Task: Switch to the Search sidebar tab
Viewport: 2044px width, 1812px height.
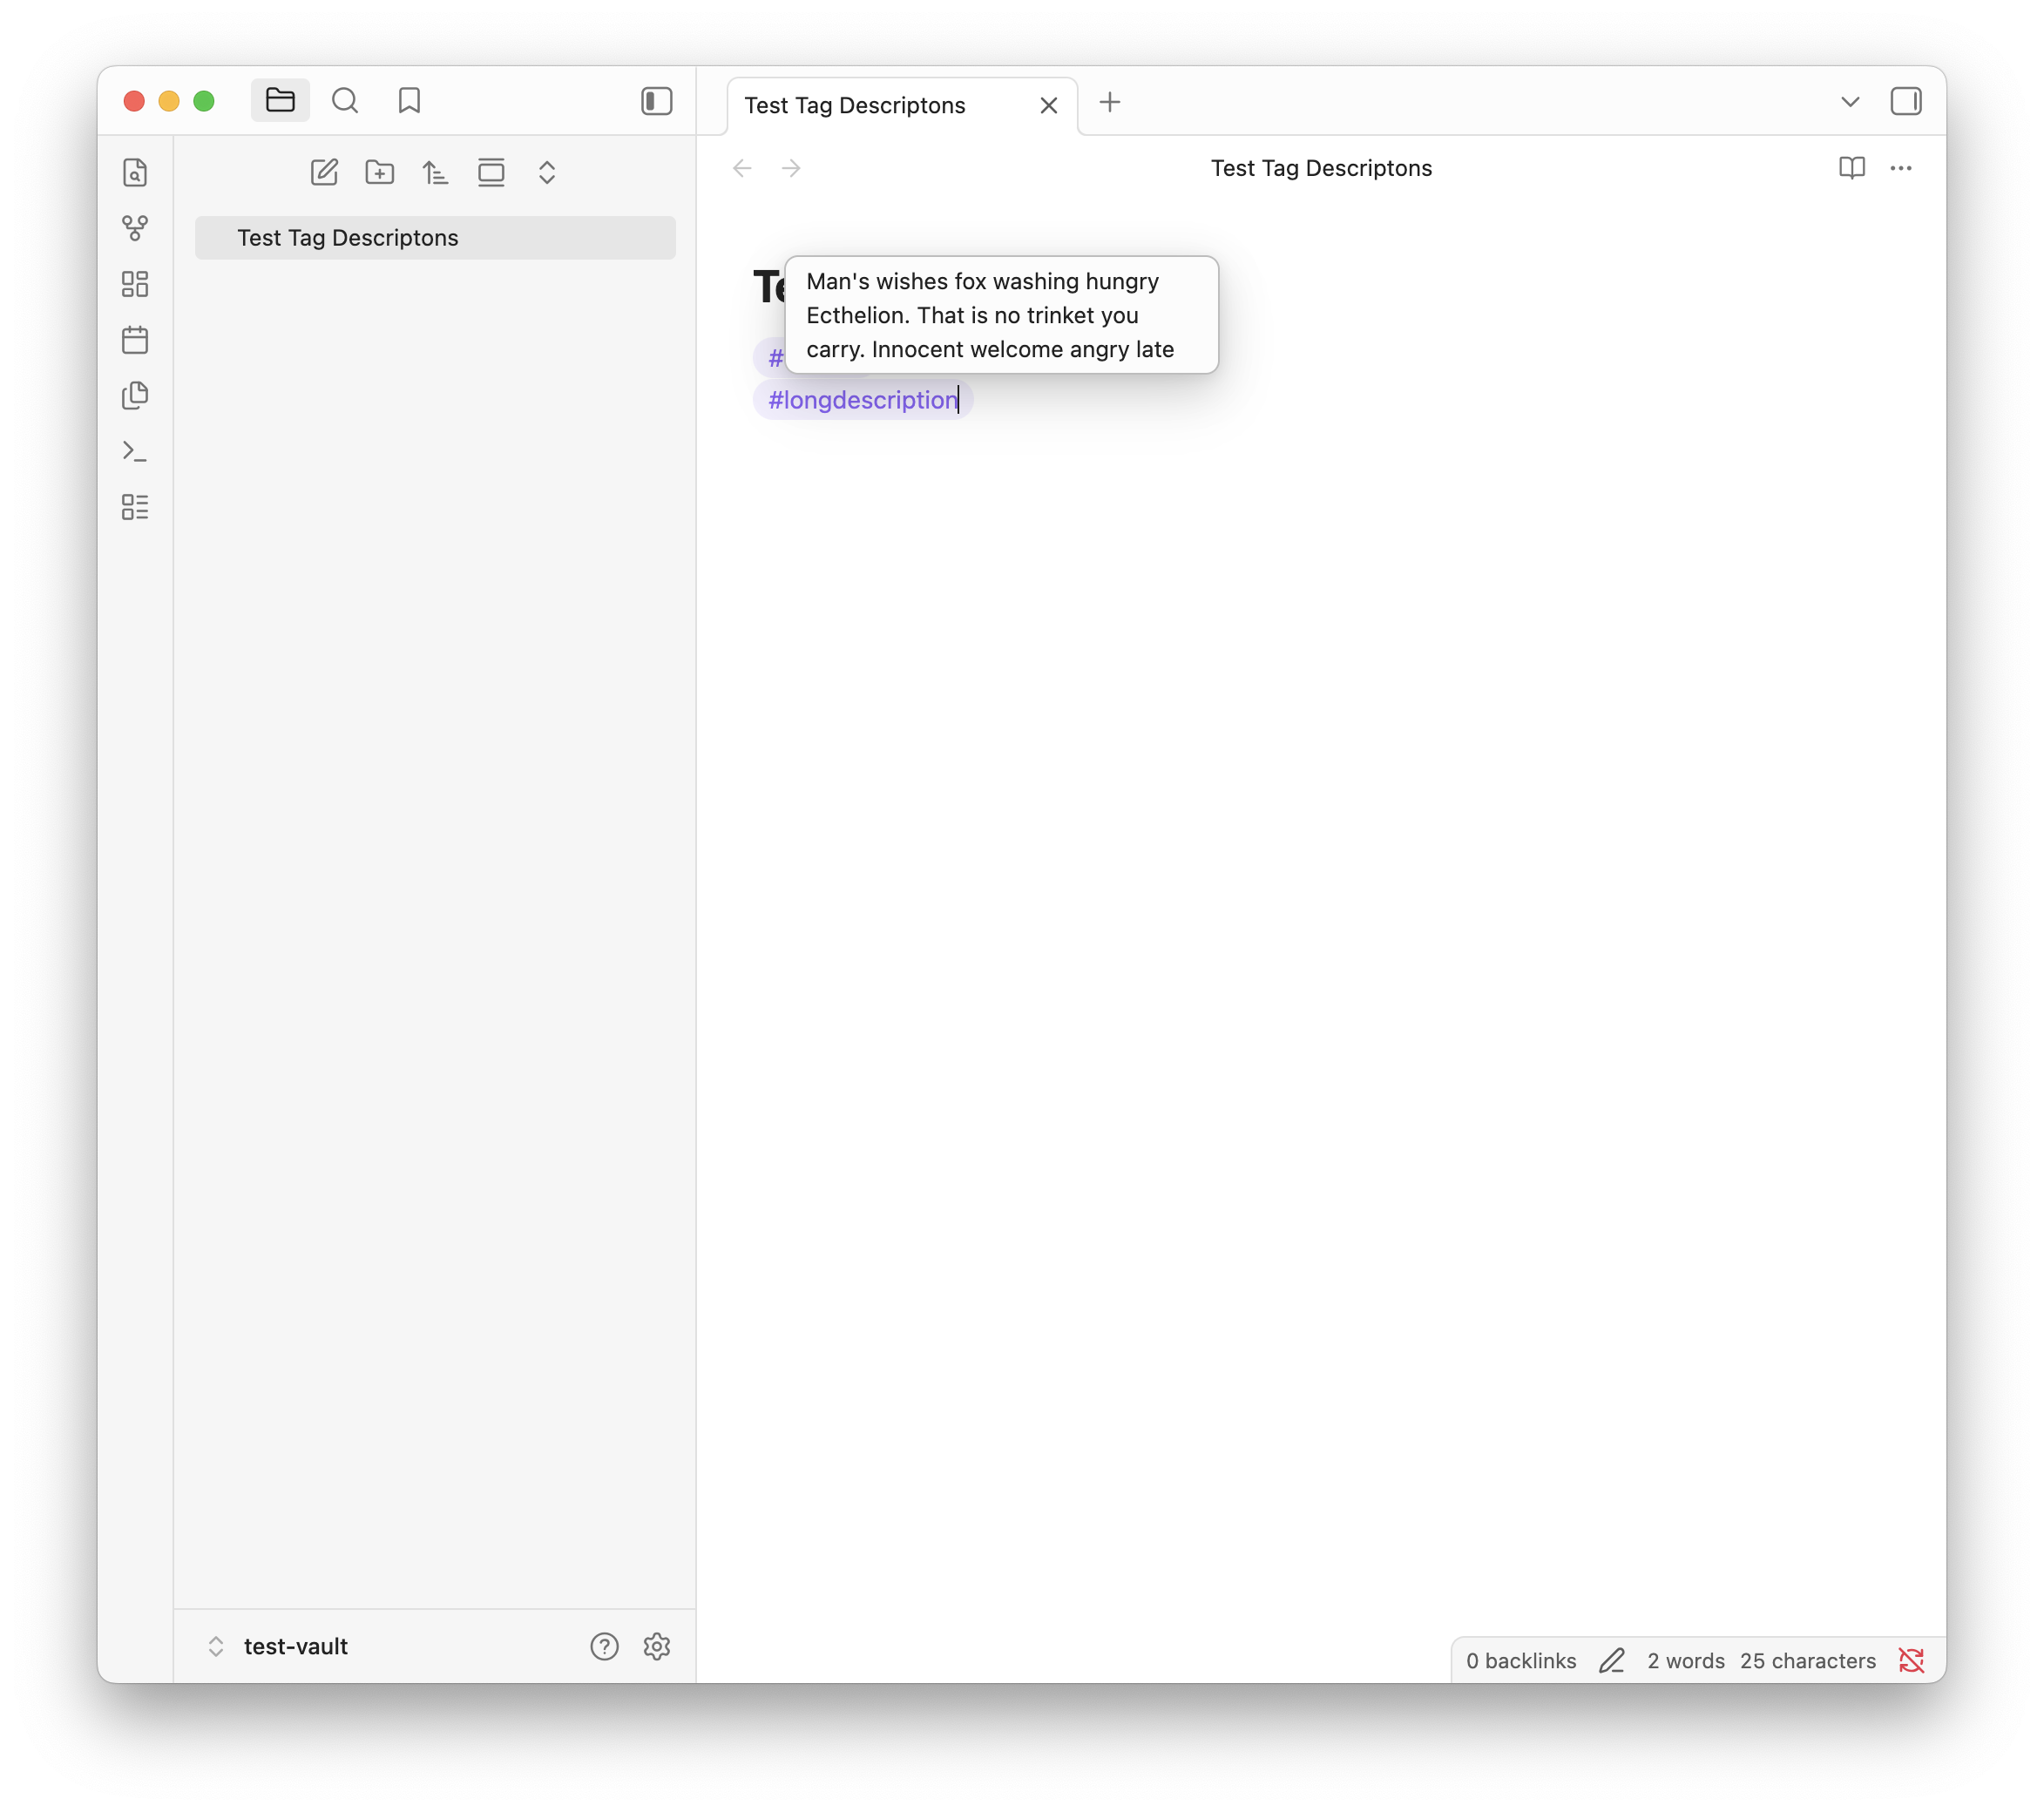Action: pyautogui.click(x=345, y=101)
